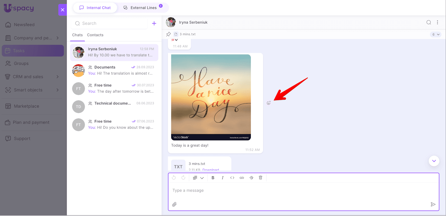Open the text alignment dropdown

tap(198, 178)
